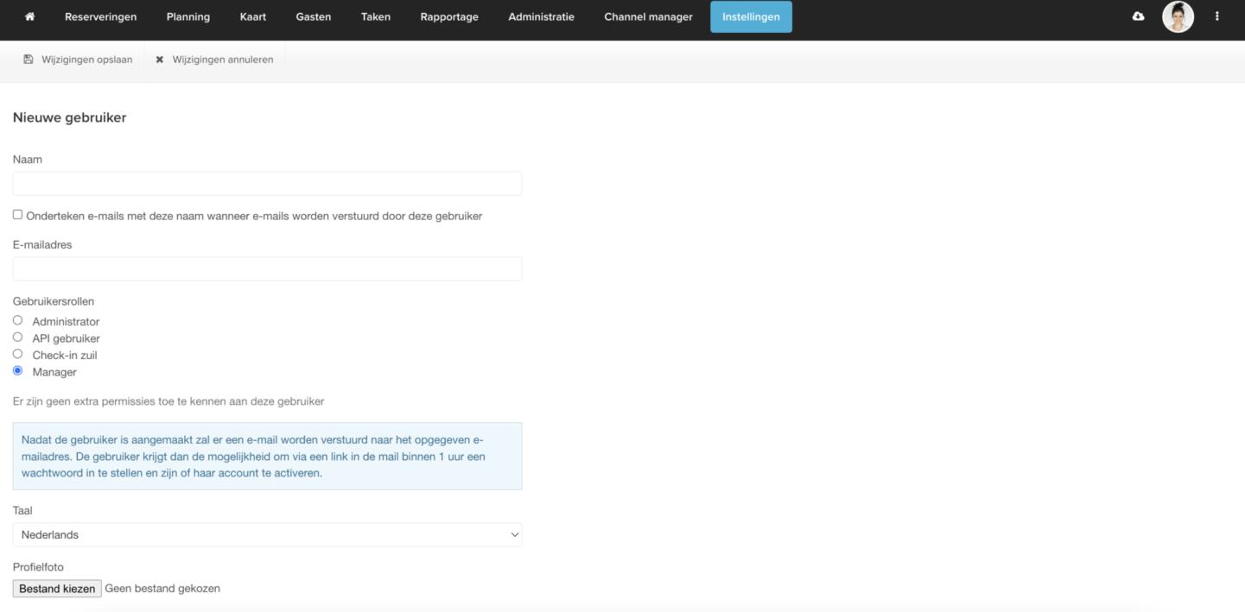Enable the sign e-mails with name checkbox
Screen dimensions: 1245x612
pos(17,215)
